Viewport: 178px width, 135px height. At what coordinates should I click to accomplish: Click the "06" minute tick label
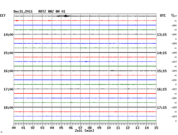click(x=71, y=128)
